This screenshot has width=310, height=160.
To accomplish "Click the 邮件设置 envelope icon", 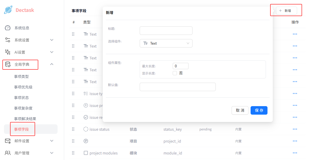I will point(8,141).
